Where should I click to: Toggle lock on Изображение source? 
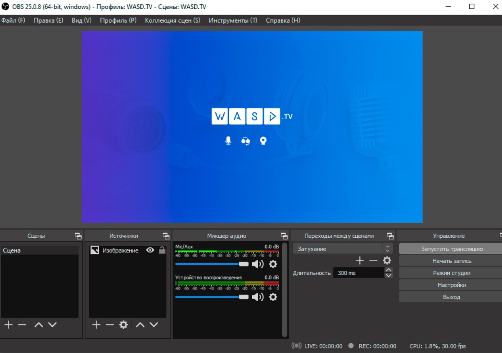pos(162,250)
